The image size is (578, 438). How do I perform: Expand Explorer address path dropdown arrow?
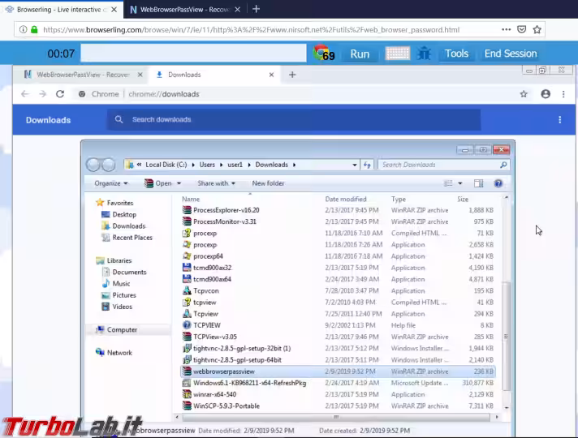pos(354,165)
